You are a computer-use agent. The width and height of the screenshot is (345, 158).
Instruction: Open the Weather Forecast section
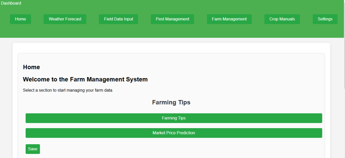[x=65, y=19]
